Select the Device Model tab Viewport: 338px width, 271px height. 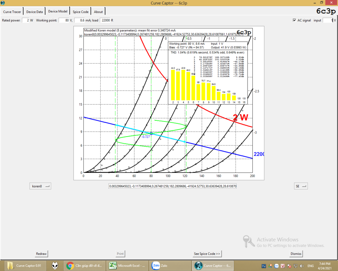point(58,11)
